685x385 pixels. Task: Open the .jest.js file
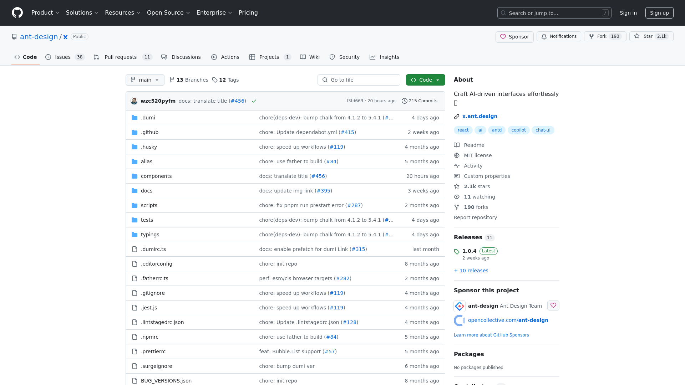pyautogui.click(x=149, y=308)
